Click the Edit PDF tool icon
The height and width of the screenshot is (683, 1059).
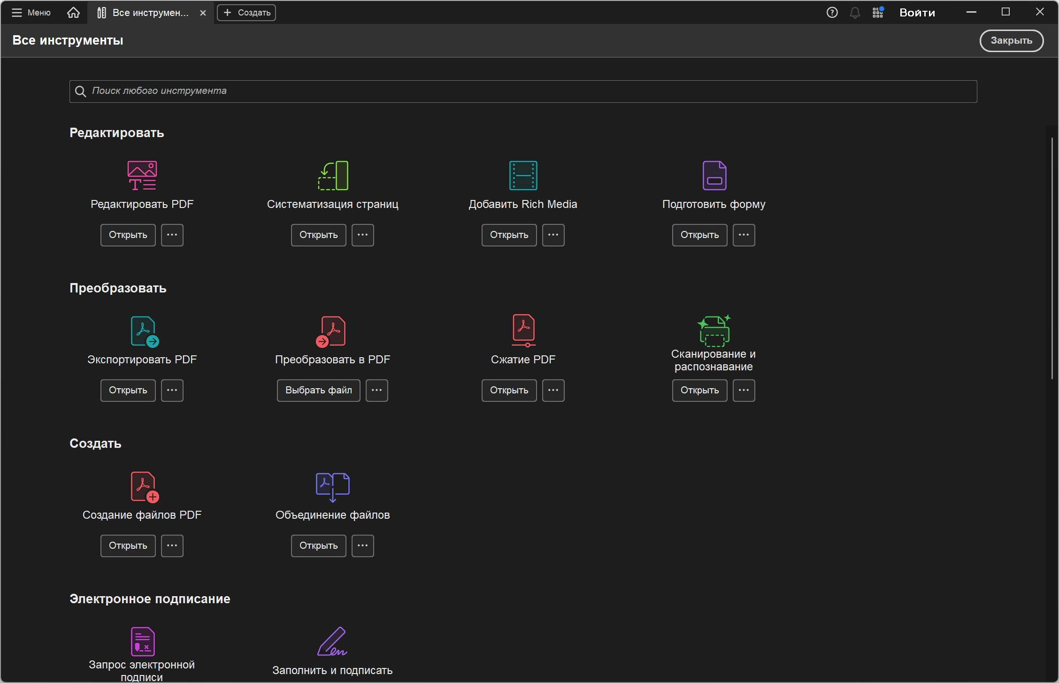click(x=142, y=176)
